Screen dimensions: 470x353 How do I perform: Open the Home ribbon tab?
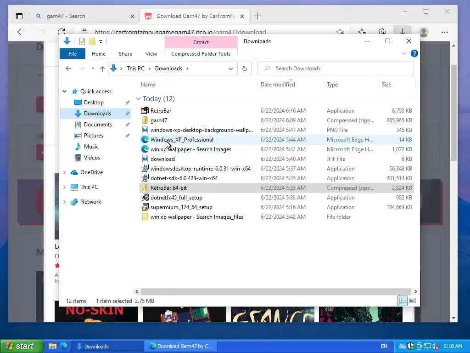coord(99,54)
